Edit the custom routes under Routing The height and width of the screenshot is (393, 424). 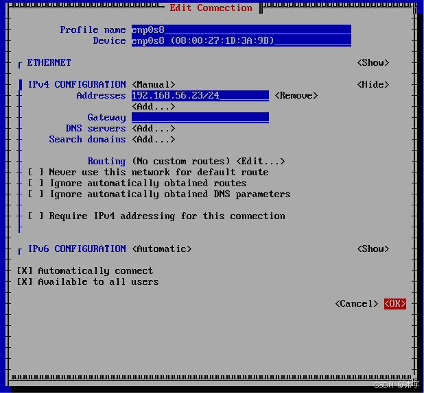pyautogui.click(x=261, y=161)
